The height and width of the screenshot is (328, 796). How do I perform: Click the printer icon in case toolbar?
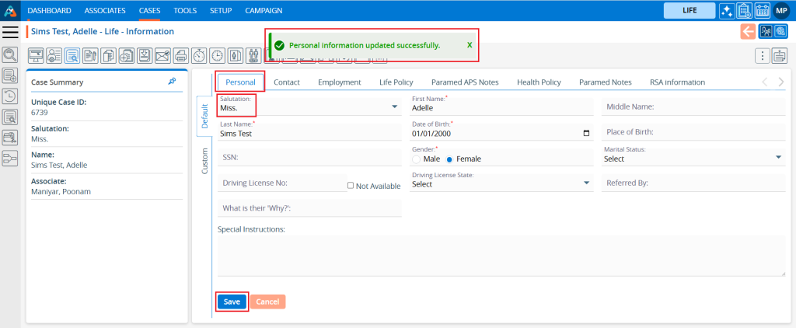click(180, 55)
